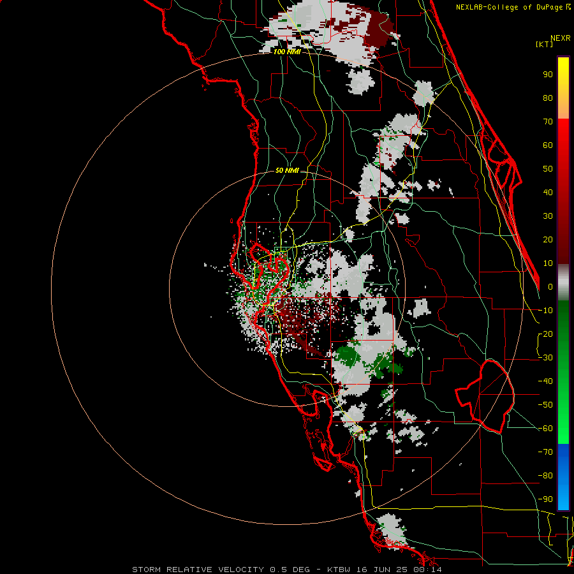The height and width of the screenshot is (574, 574).
Task: Click the storm relative velocity caption text
Action: [286, 570]
